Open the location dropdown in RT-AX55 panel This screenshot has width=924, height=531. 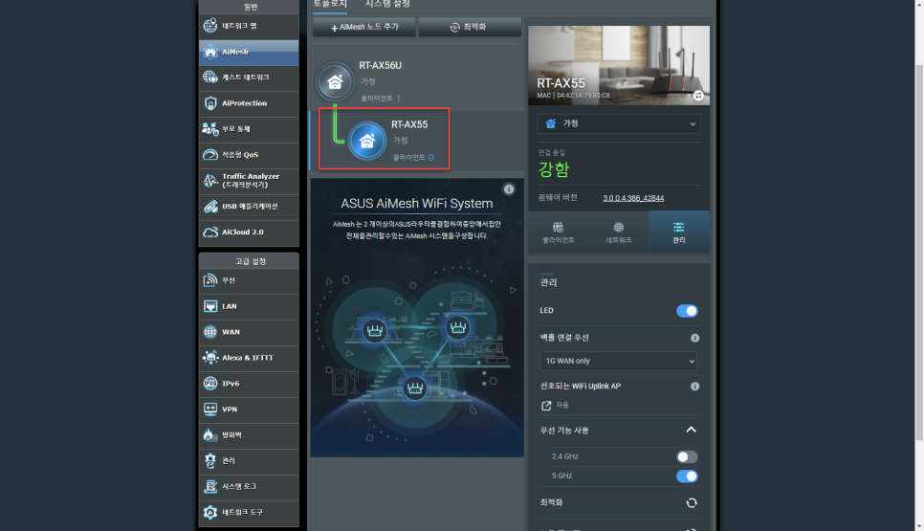pos(619,123)
